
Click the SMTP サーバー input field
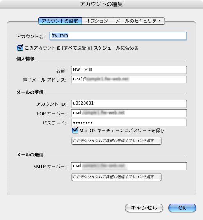129,166
